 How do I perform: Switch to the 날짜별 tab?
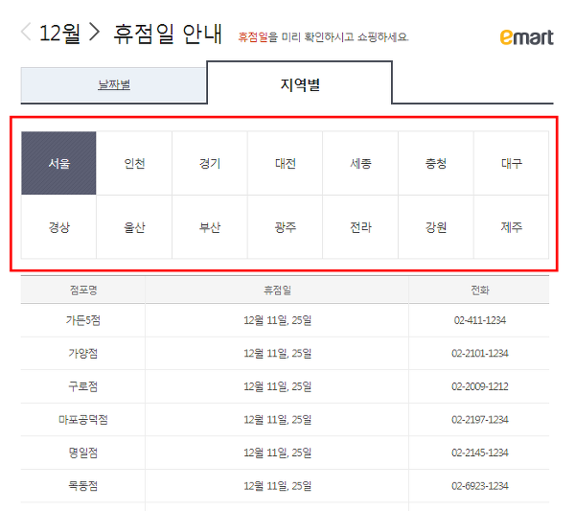pyautogui.click(x=114, y=84)
